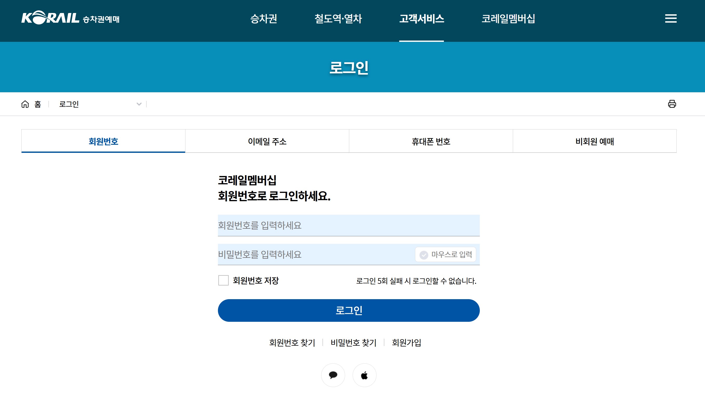Open the 철도역·열차 navigation menu
Image resolution: width=705 pixels, height=393 pixels.
pyautogui.click(x=338, y=19)
